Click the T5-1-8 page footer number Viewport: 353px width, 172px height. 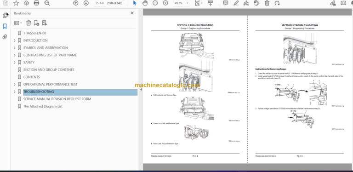tap(195, 156)
